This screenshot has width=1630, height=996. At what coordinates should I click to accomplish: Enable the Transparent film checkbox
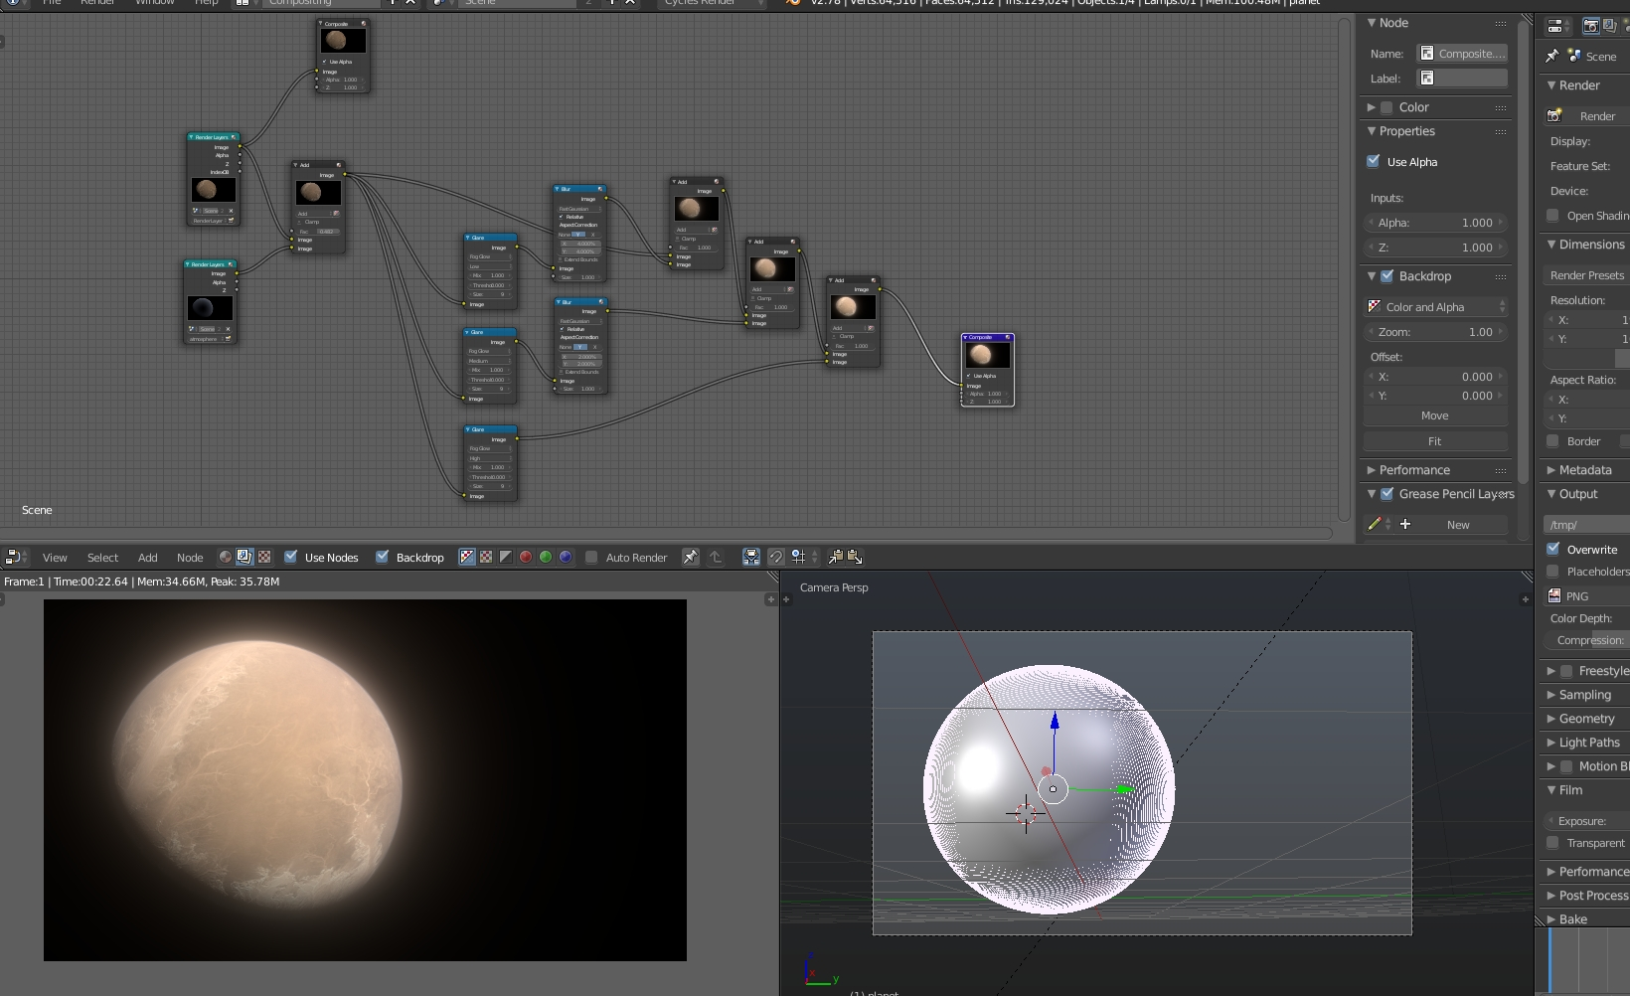point(1552,843)
